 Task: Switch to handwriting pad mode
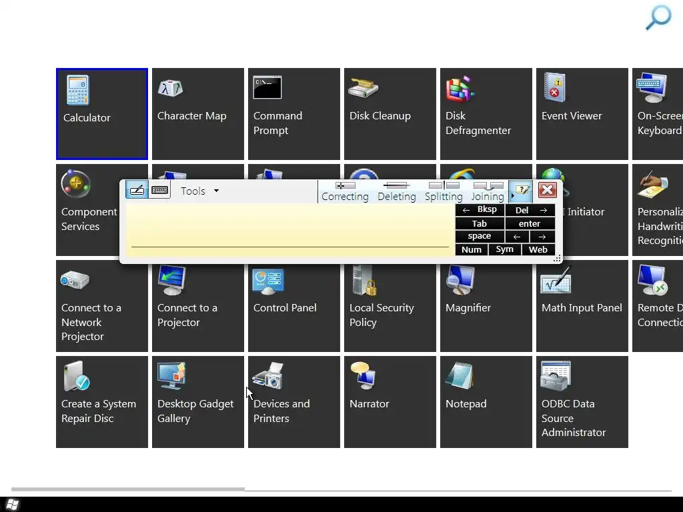(137, 190)
